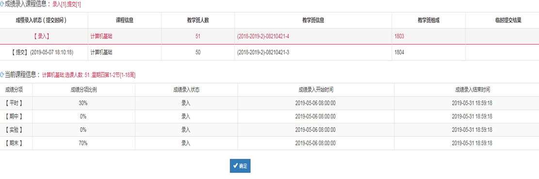
Task: Select the 【期中】 grade item
Action: (x=14, y=117)
